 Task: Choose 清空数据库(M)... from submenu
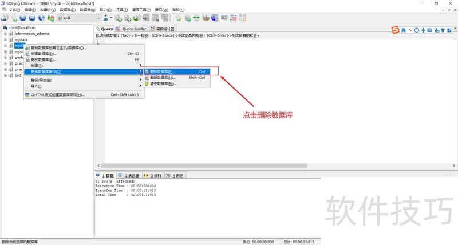177,83
